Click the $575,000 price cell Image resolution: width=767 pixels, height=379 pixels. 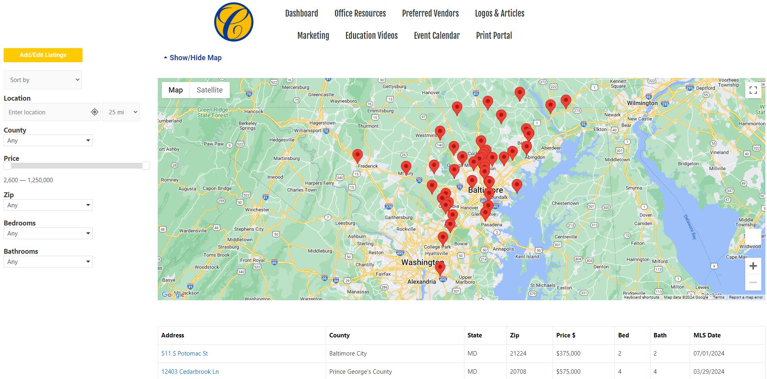click(x=584, y=371)
